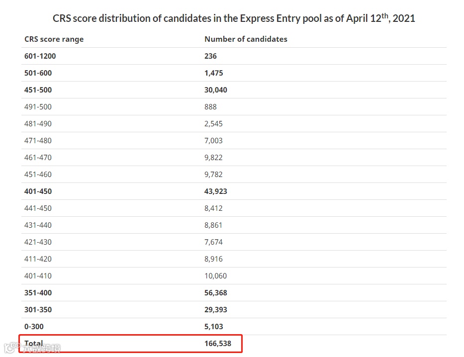
Task: Click the 236 candidates value
Action: 210,56
